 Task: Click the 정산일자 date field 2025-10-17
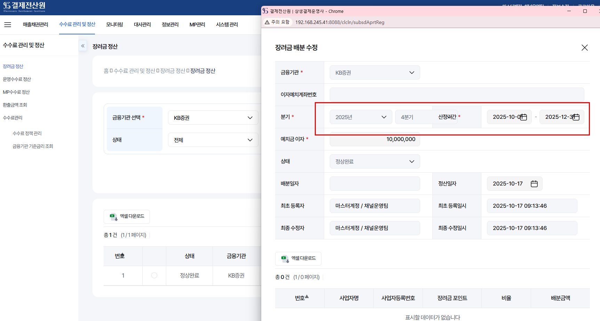click(x=514, y=184)
